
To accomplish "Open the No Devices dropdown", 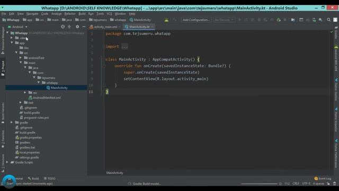I will click(224, 20).
